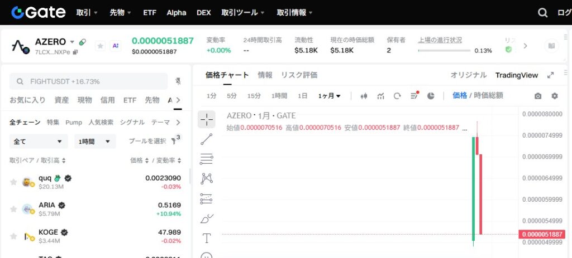The image size is (572, 258).
Task: Open the KOGE pair row
Action: coord(95,236)
